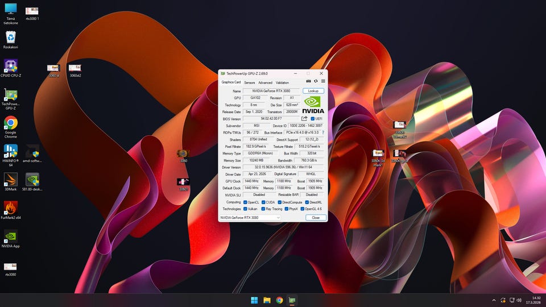This screenshot has width=546, height=307.
Task: Click the Memory Size value 10240 MB
Action: tap(257, 160)
